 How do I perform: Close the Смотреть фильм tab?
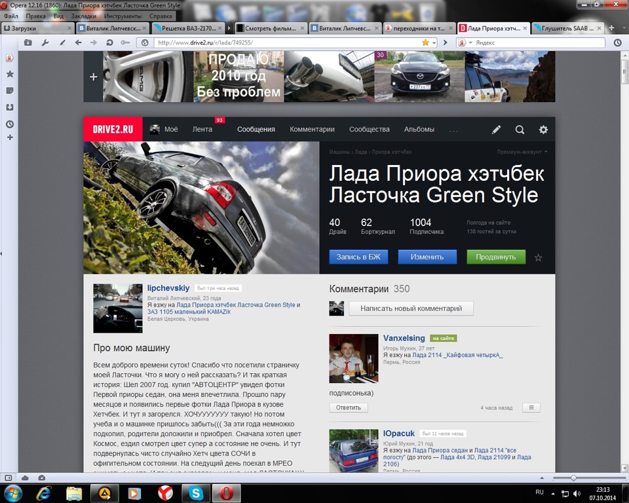pos(303,28)
